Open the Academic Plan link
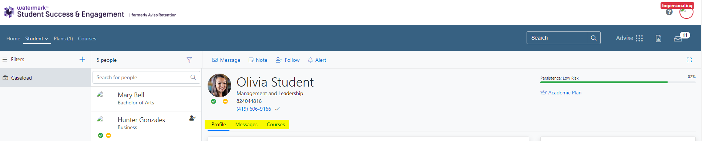The height and width of the screenshot is (141, 702). [x=561, y=93]
